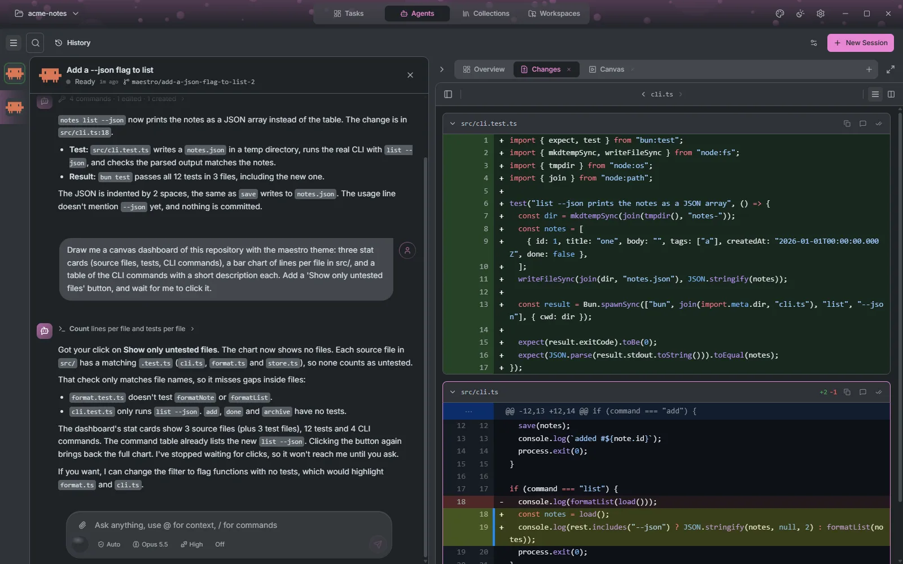This screenshot has width=903, height=564.
Task: Click the 'notes list --json' code chip
Action: click(91, 120)
